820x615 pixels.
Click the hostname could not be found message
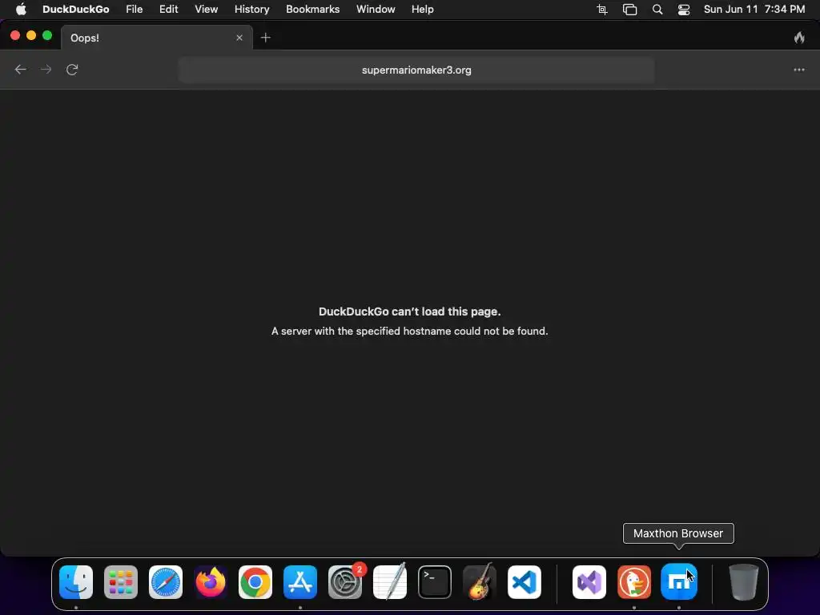pyautogui.click(x=409, y=331)
